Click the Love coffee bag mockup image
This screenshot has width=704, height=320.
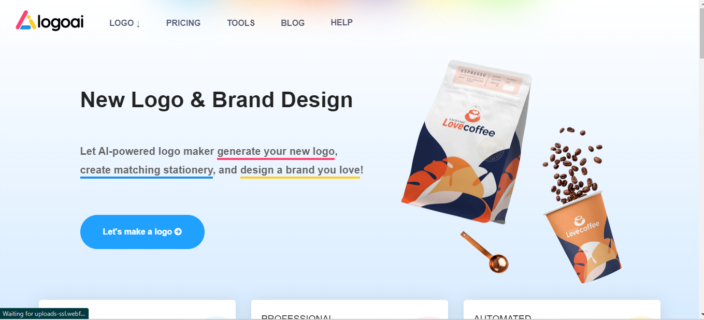pos(467,141)
